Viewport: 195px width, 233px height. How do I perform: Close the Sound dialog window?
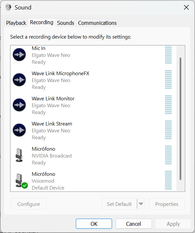186,7
